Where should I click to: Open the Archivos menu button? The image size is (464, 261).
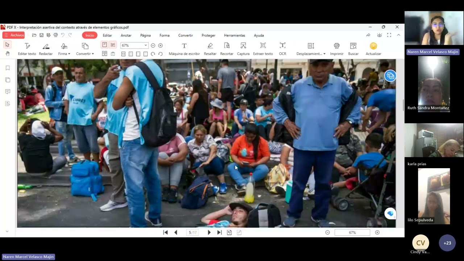click(x=13, y=35)
